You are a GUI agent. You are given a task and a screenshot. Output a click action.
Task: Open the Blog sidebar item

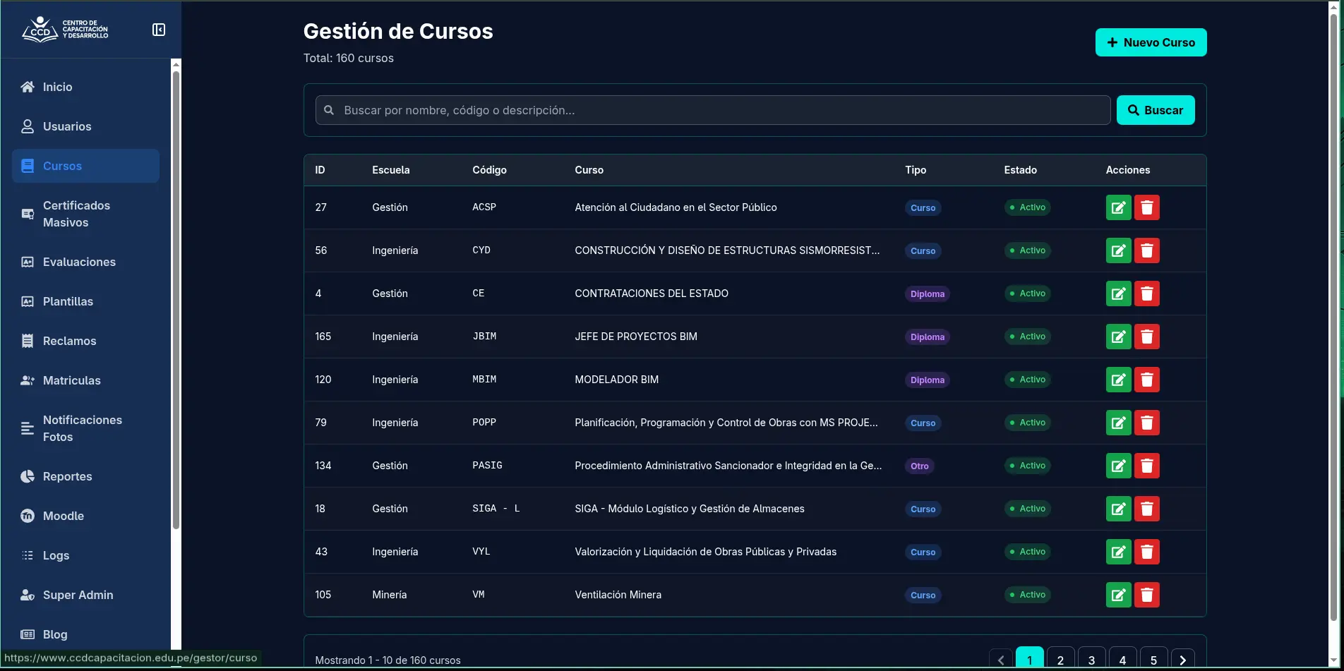85,634
